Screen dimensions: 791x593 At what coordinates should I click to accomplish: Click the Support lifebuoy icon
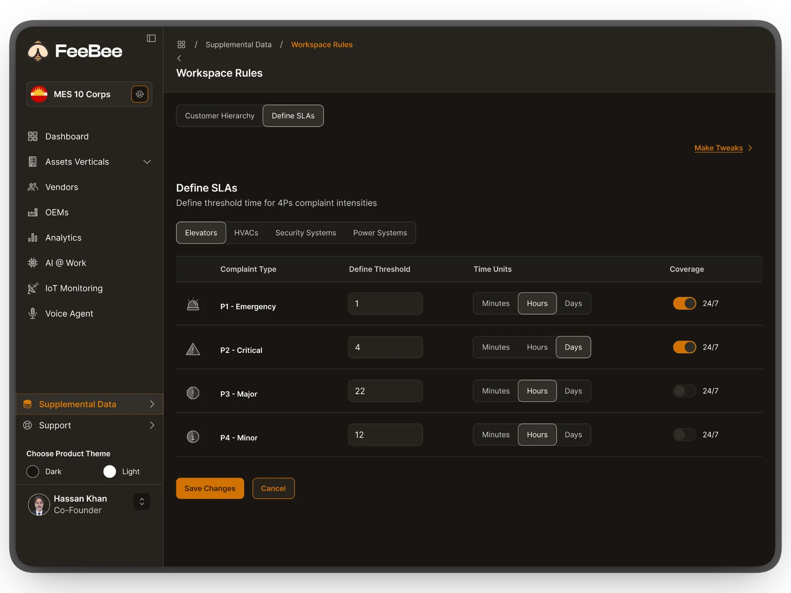click(x=28, y=425)
